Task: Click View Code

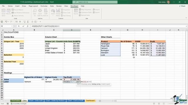Action: [66, 13]
